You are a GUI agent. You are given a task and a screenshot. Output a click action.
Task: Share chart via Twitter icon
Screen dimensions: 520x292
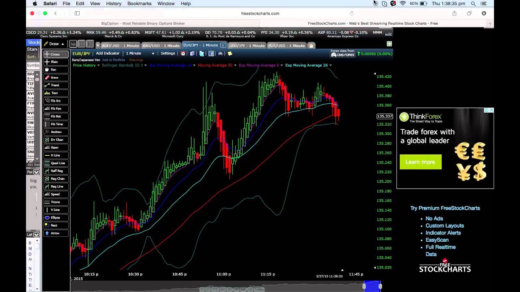coord(201,54)
